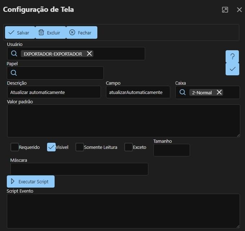Grab the Valor padrão resize handle

click(238, 135)
